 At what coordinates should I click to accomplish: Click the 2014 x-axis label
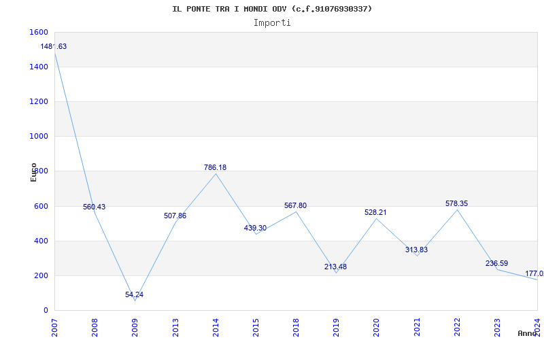click(216, 328)
